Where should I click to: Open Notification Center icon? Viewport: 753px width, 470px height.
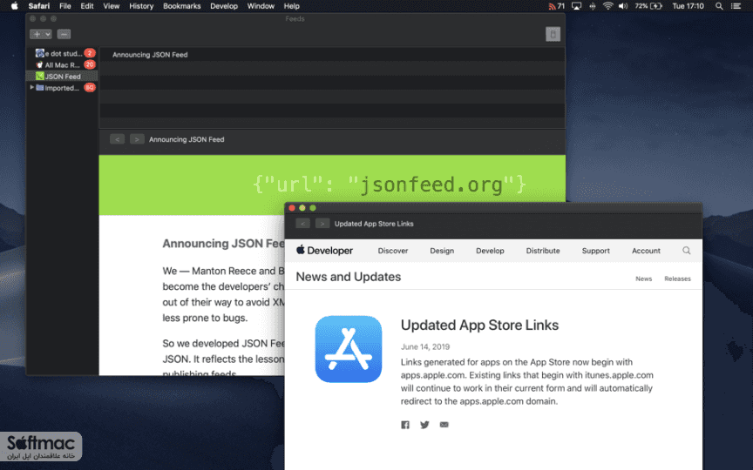tap(736, 6)
